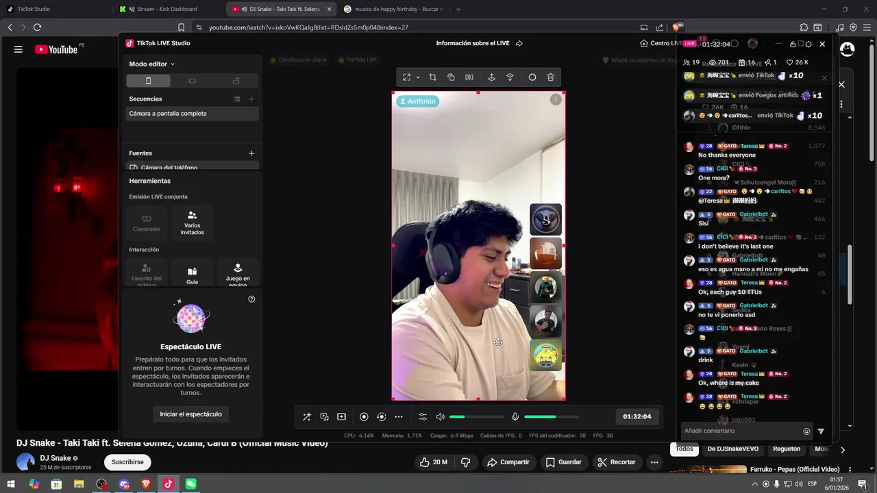Select the Regueton chip
Image resolution: width=877 pixels, height=493 pixels.
coord(787,449)
